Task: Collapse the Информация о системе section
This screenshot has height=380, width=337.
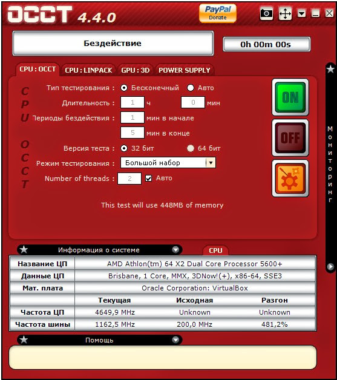Action: pyautogui.click(x=175, y=249)
